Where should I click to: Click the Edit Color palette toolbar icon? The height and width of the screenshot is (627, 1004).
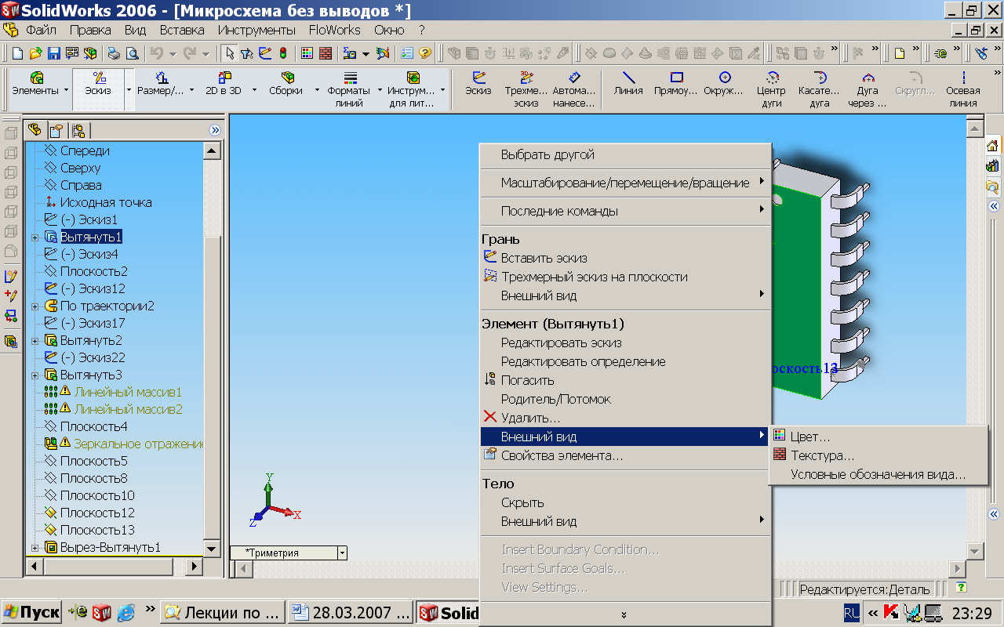point(307,53)
